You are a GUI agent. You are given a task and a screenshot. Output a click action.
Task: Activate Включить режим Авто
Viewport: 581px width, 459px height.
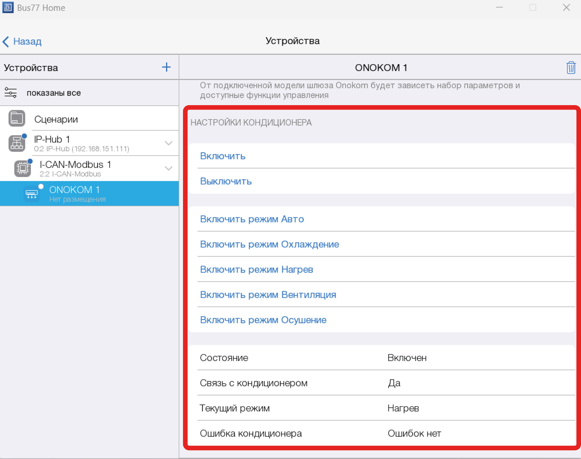tap(252, 219)
